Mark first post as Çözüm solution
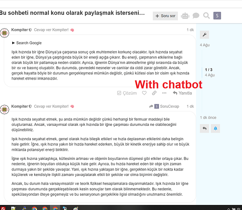The width and height of the screenshot is (242, 210). (127, 93)
